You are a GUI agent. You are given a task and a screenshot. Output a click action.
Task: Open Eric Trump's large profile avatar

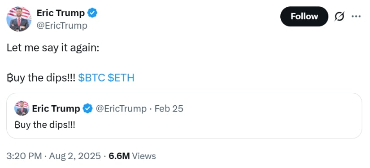[19, 19]
